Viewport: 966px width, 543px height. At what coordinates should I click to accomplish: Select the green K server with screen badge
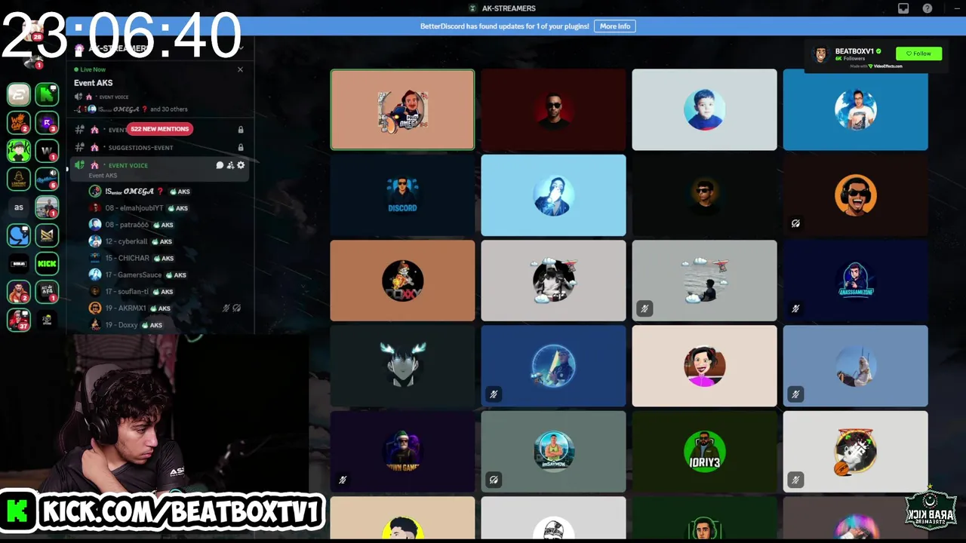[47, 94]
